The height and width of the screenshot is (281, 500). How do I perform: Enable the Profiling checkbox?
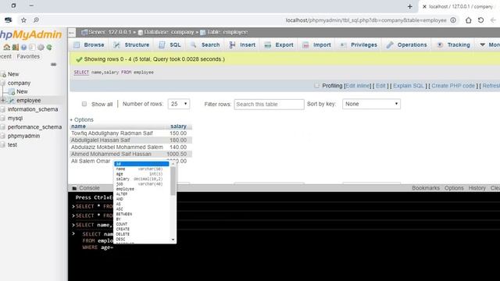click(316, 85)
